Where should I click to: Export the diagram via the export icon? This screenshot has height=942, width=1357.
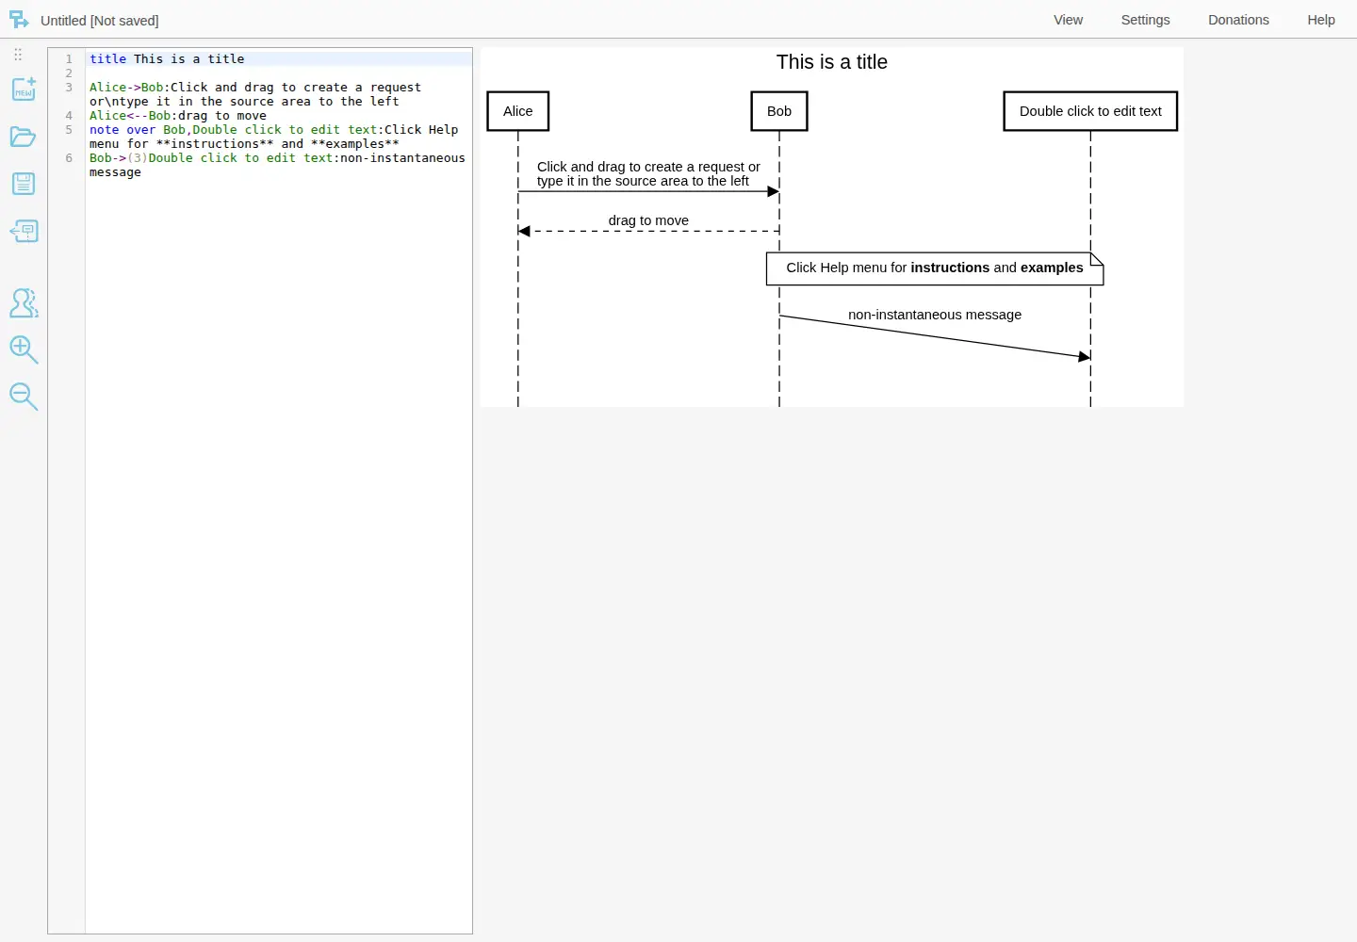24,231
